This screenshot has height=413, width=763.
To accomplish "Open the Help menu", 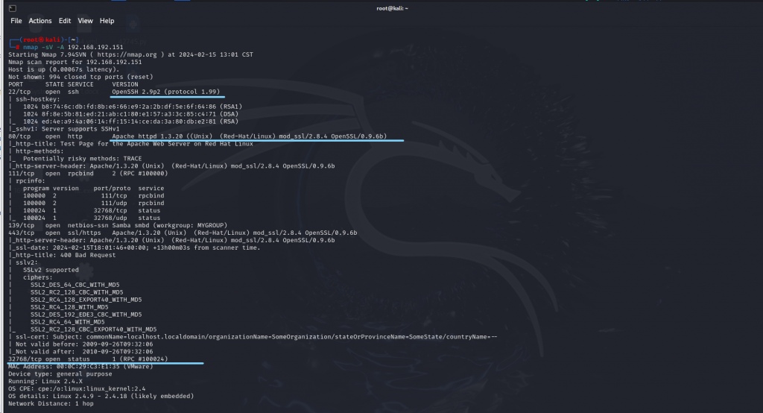I will [x=107, y=21].
